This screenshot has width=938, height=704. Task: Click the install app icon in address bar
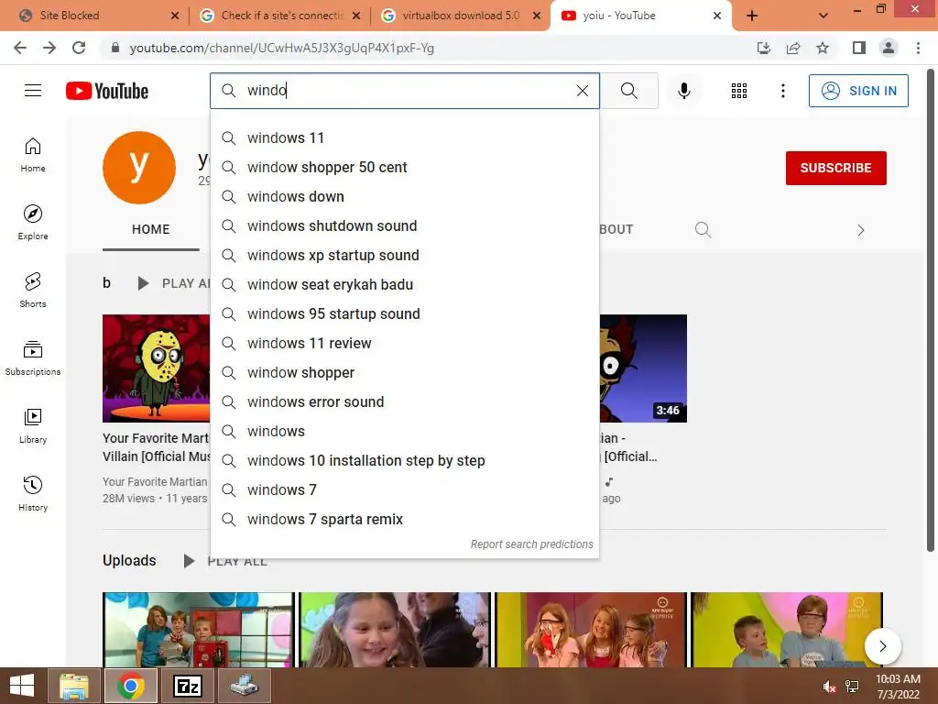click(764, 48)
